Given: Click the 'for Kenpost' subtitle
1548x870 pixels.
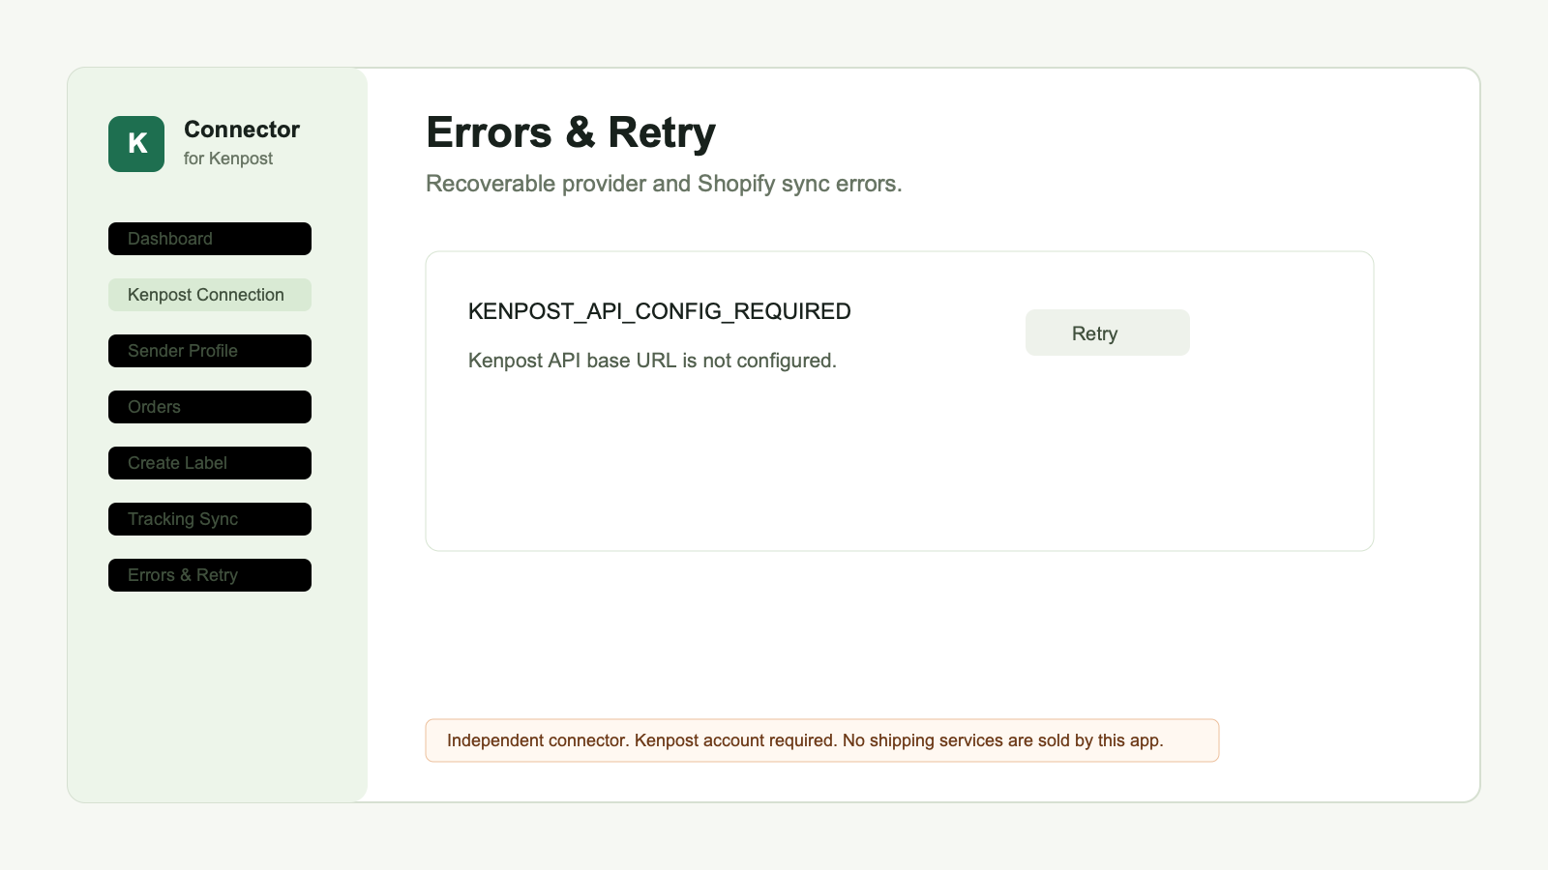Looking at the screenshot, I should tap(228, 159).
